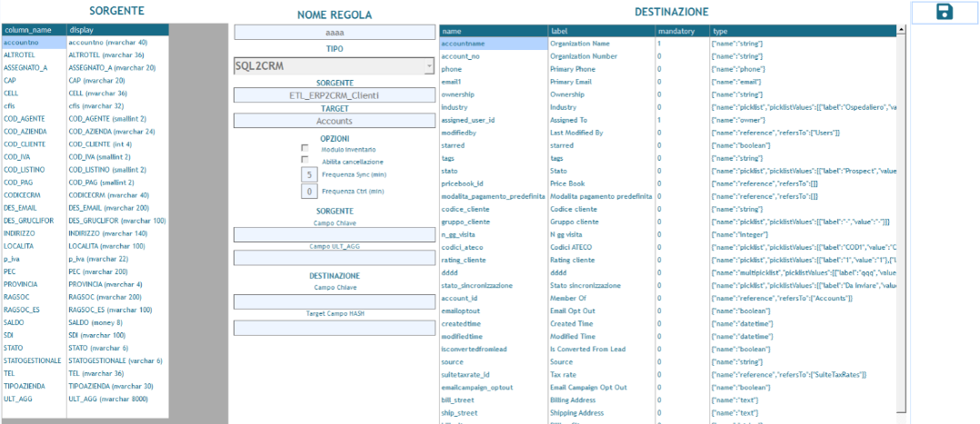980x424 pixels.
Task: Select DES_EMAIL in column_name list
Action: pyautogui.click(x=34, y=208)
